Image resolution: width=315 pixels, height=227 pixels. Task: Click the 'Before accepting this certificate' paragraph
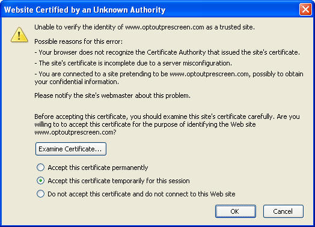[167, 124]
